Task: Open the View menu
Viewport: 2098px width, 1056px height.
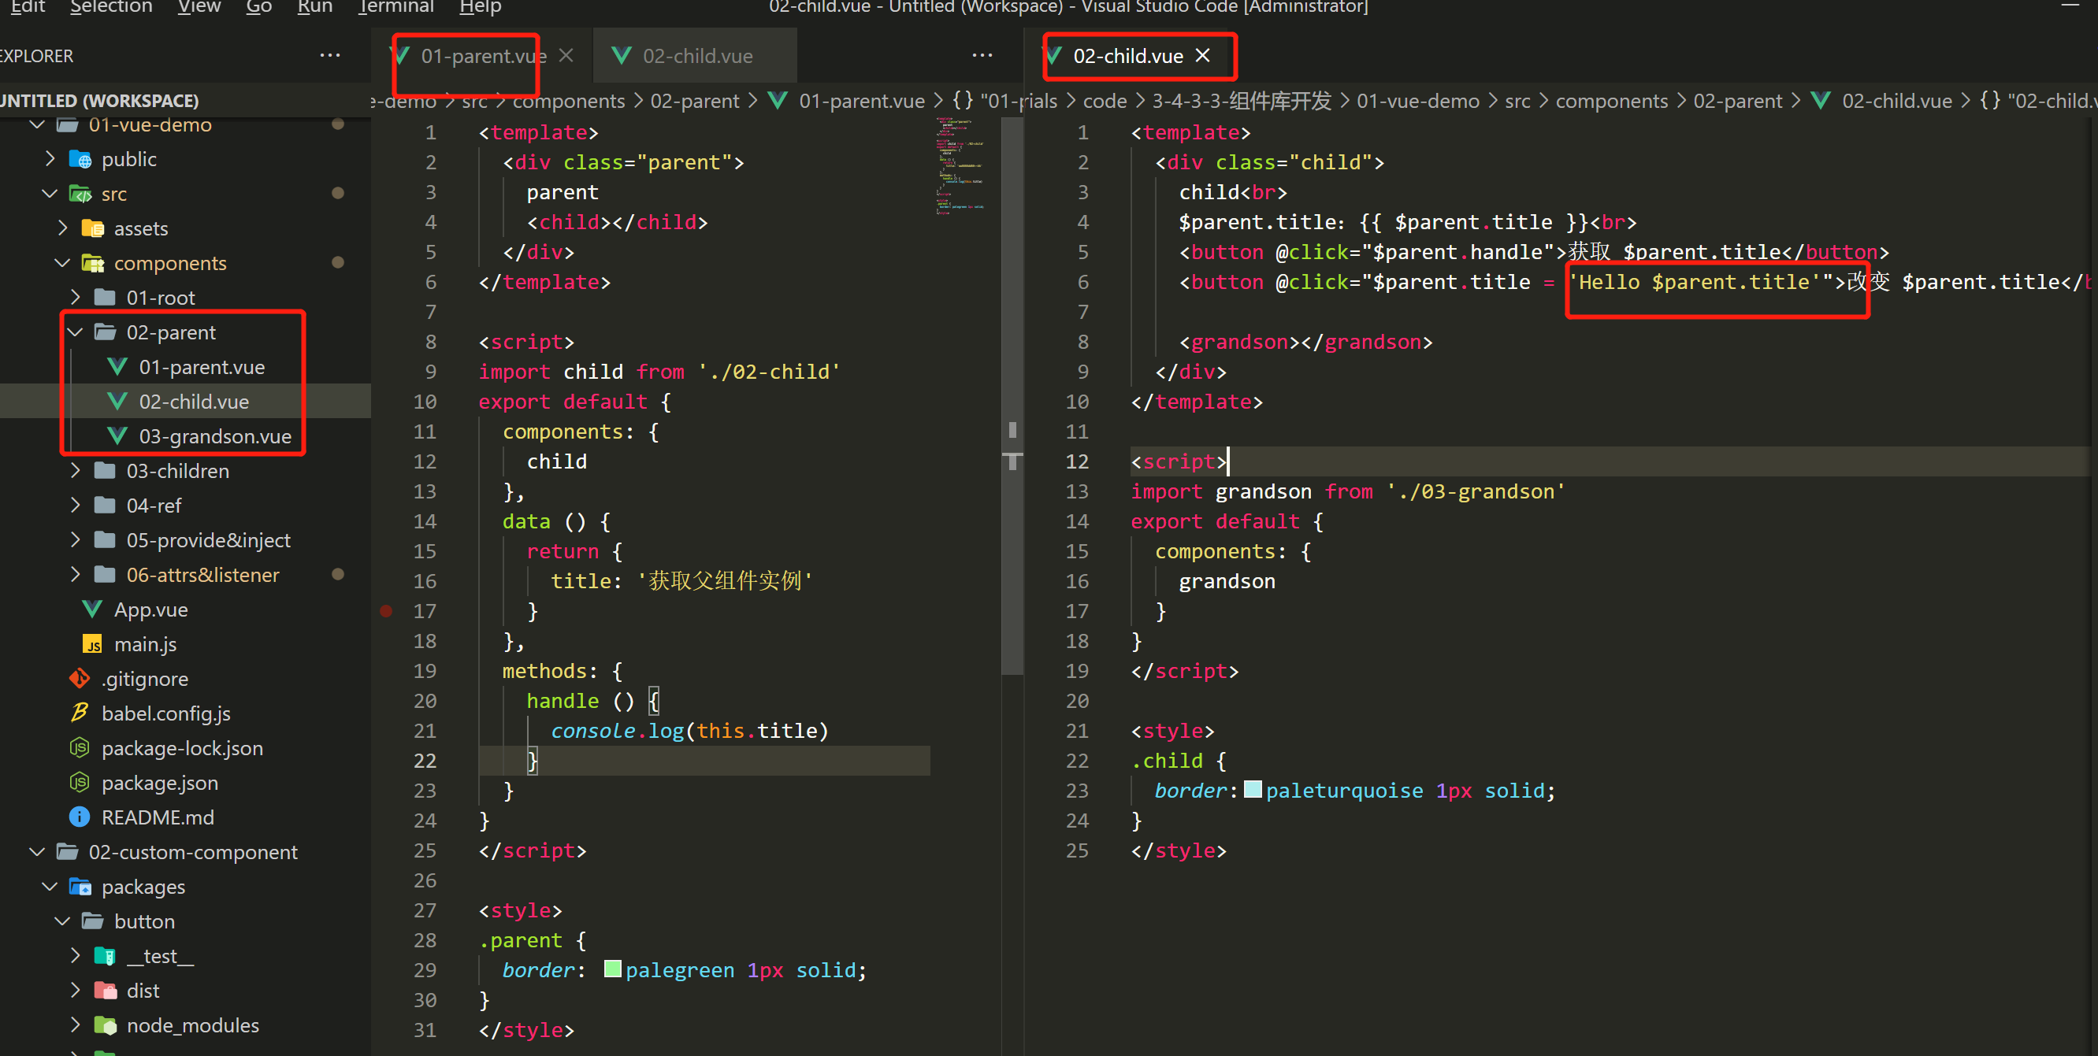Action: [x=199, y=7]
